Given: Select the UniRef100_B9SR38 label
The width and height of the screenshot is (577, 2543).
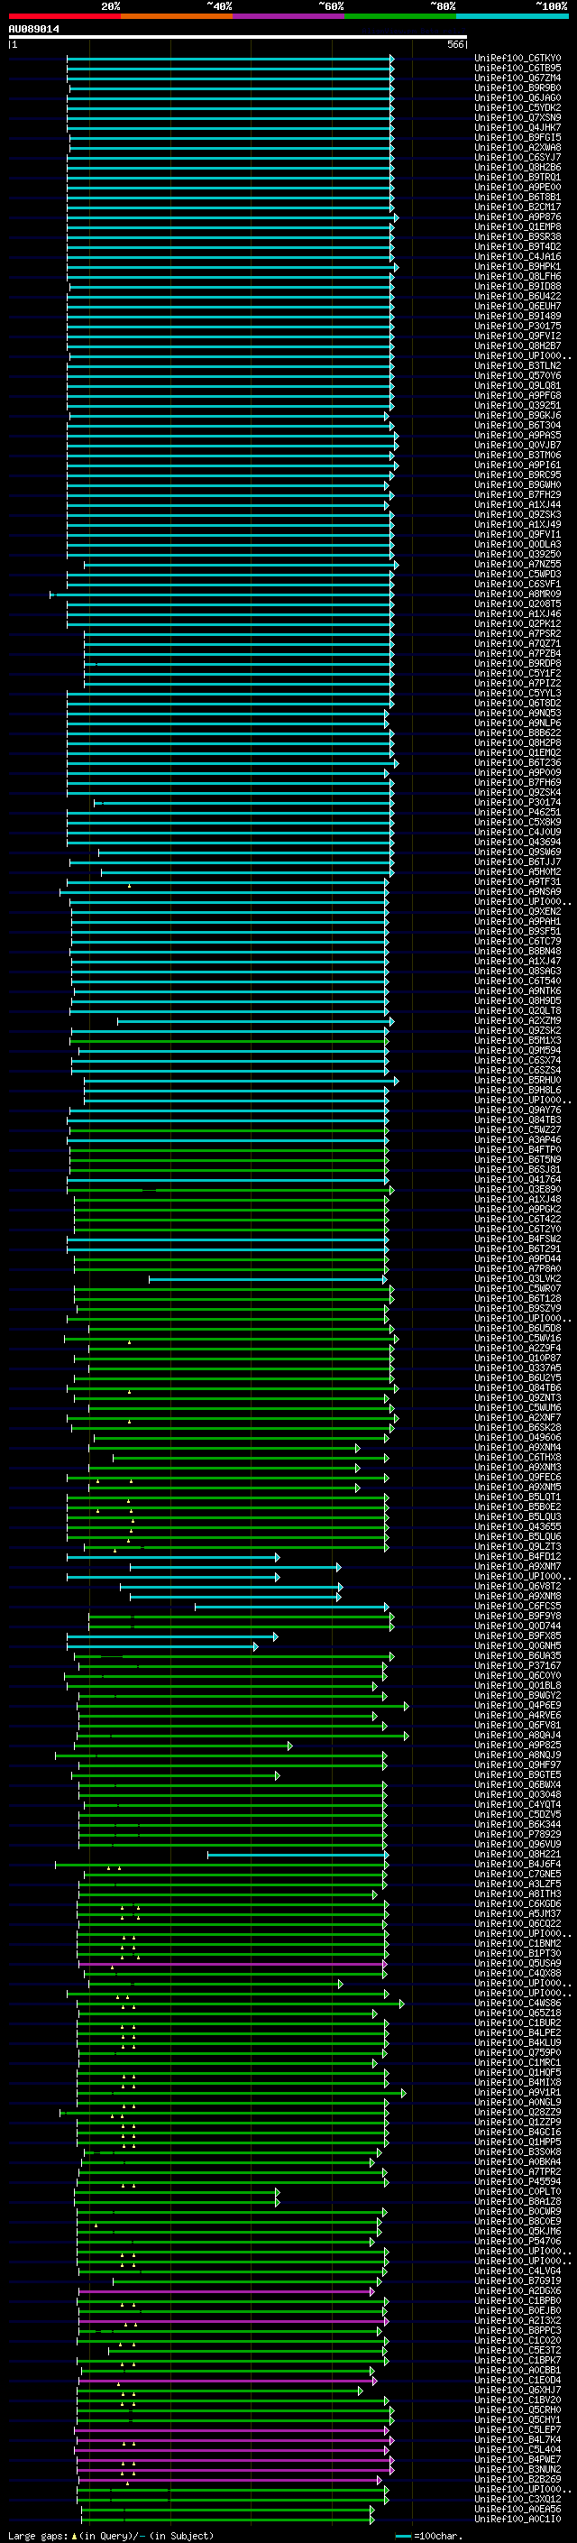Looking at the screenshot, I should coord(517,237).
